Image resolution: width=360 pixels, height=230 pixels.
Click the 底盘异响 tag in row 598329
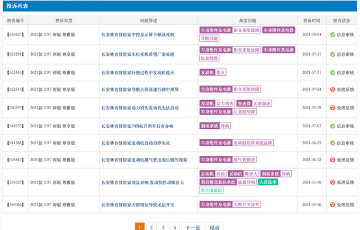point(246,182)
